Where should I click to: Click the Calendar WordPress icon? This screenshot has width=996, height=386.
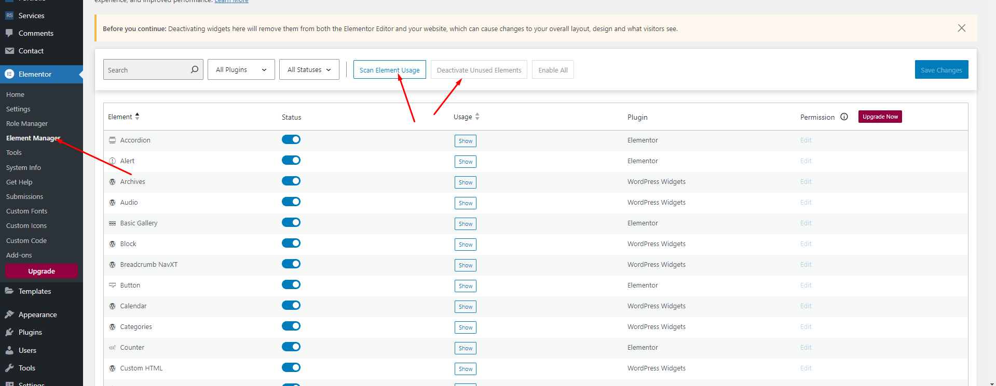[112, 306]
